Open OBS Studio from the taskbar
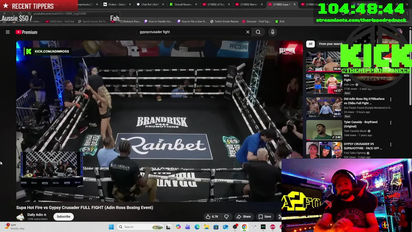 (235, 227)
